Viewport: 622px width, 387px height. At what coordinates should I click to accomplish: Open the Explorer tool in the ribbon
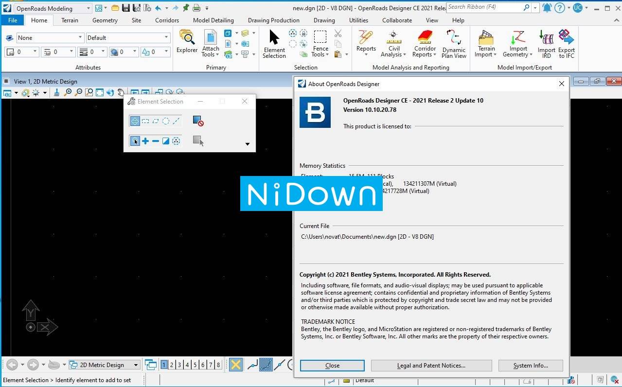point(187,42)
